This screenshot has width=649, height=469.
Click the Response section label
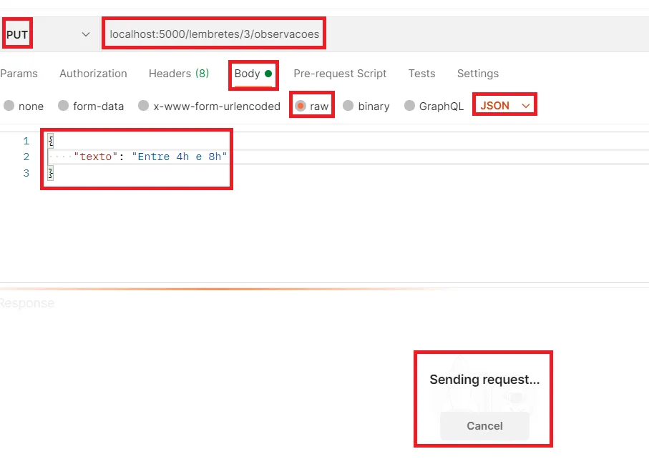click(27, 303)
